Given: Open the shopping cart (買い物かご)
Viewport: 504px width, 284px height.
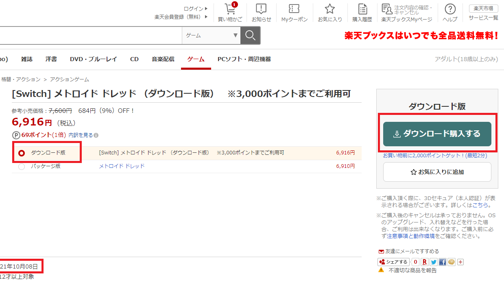Looking at the screenshot, I should (230, 13).
